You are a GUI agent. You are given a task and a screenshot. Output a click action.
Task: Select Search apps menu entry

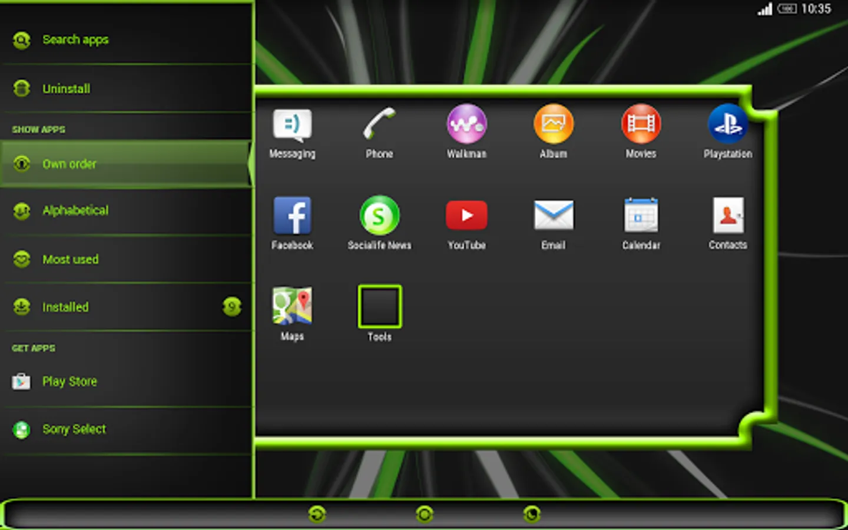(x=127, y=40)
